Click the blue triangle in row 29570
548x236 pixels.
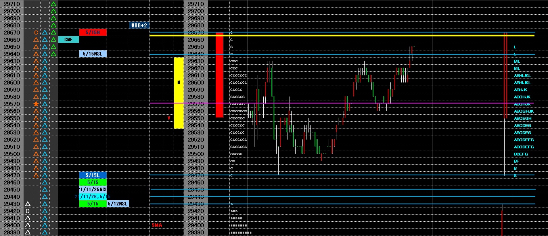45,104
